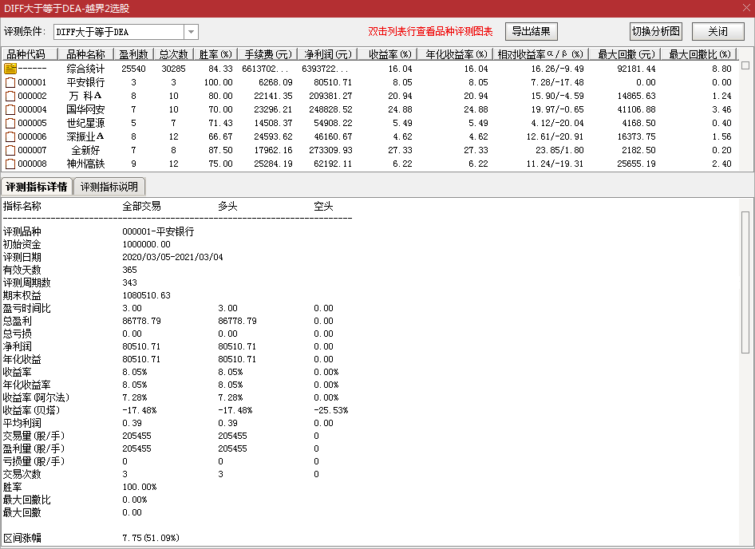Click the document icon beside 000001

10,82
